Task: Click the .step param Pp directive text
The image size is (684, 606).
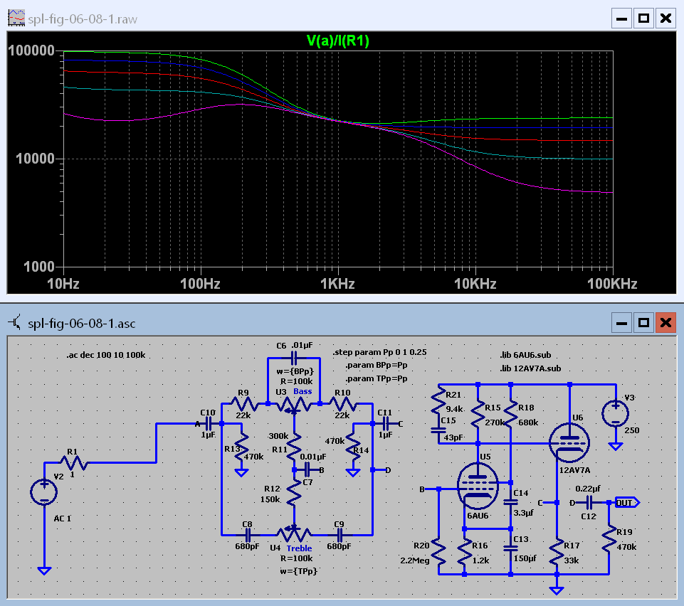Action: (x=379, y=353)
